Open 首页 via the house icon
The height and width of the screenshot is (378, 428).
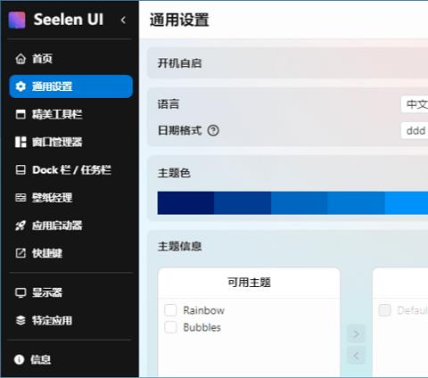tap(21, 59)
